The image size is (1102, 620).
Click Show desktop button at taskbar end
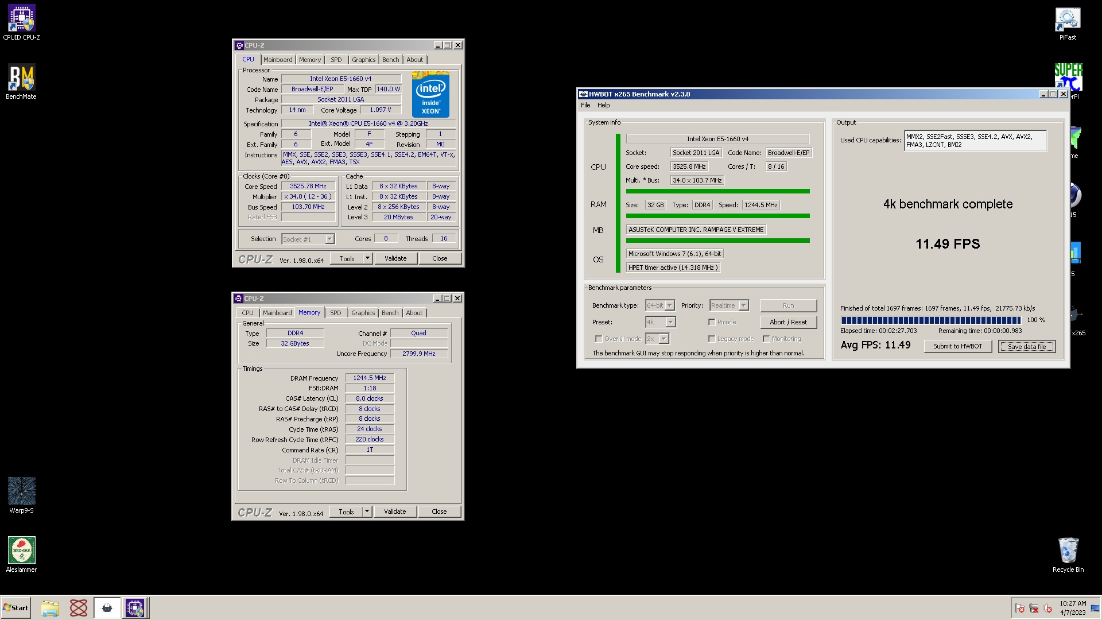point(1096,608)
